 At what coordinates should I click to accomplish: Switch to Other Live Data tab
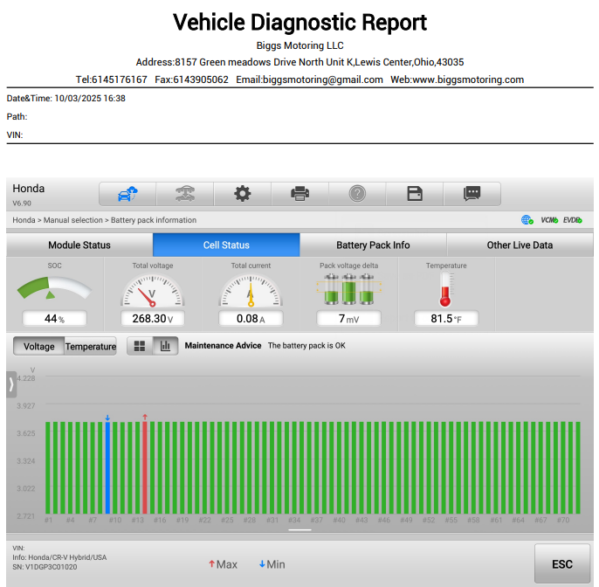point(520,245)
